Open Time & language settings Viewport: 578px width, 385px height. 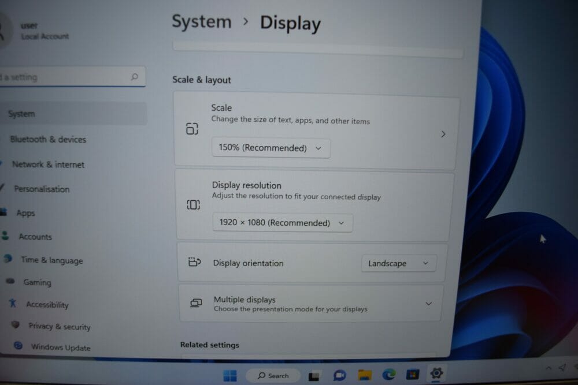51,260
